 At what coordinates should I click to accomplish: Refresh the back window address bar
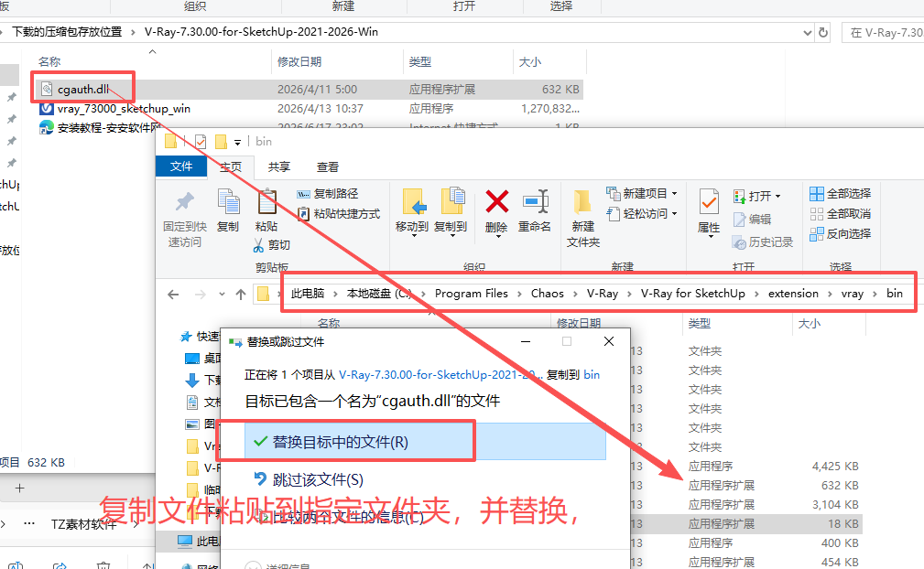coord(823,32)
